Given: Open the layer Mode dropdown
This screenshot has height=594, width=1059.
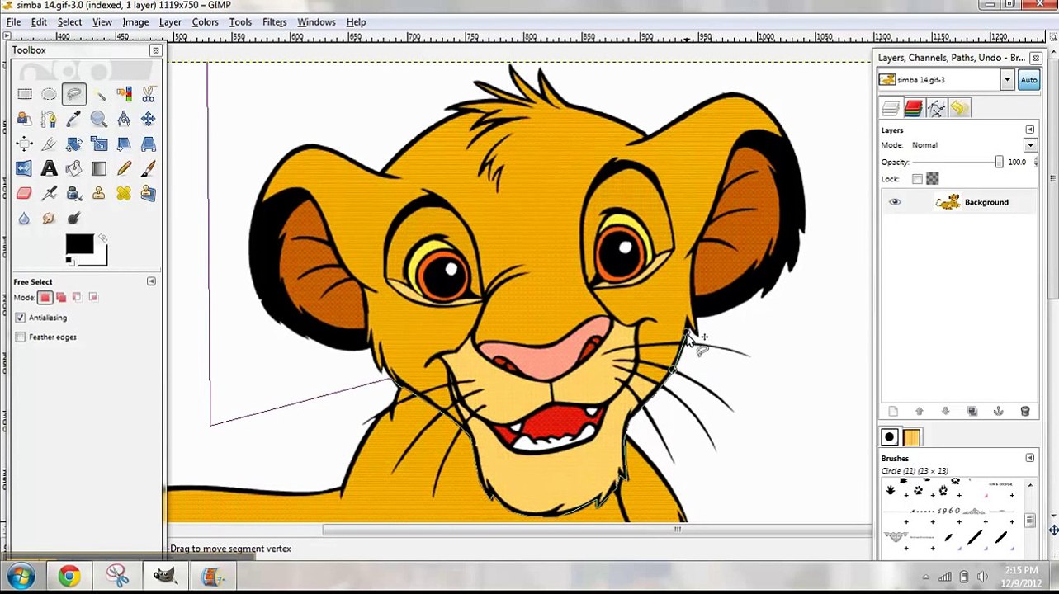Looking at the screenshot, I should (x=1030, y=145).
